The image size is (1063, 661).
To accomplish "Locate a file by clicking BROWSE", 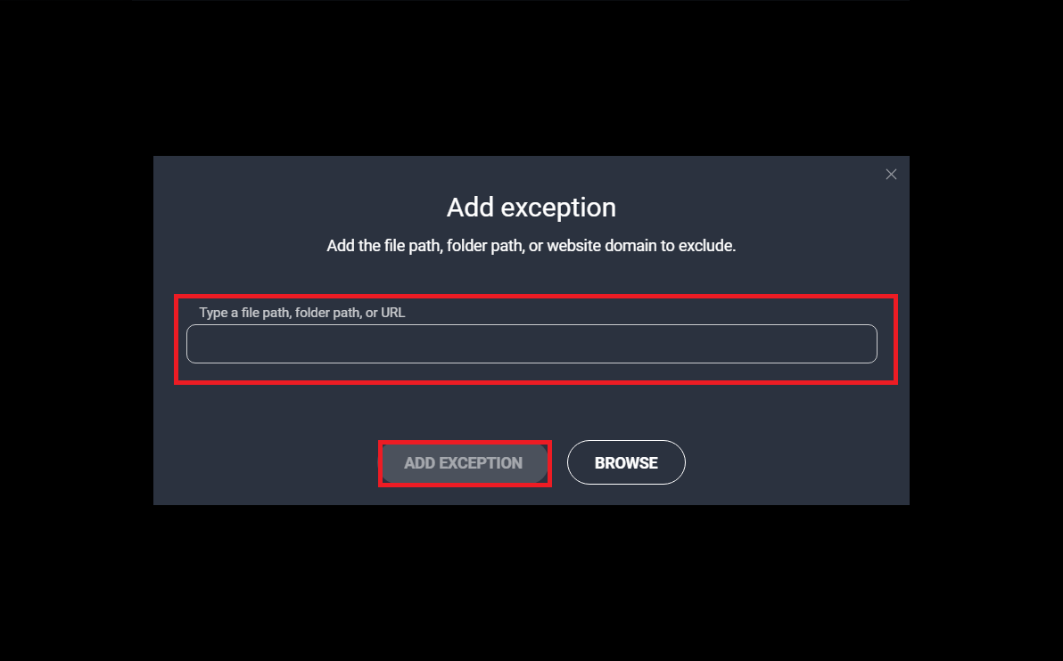I will tap(626, 462).
